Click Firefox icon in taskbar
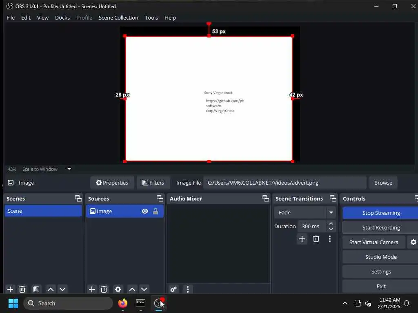 (122, 303)
